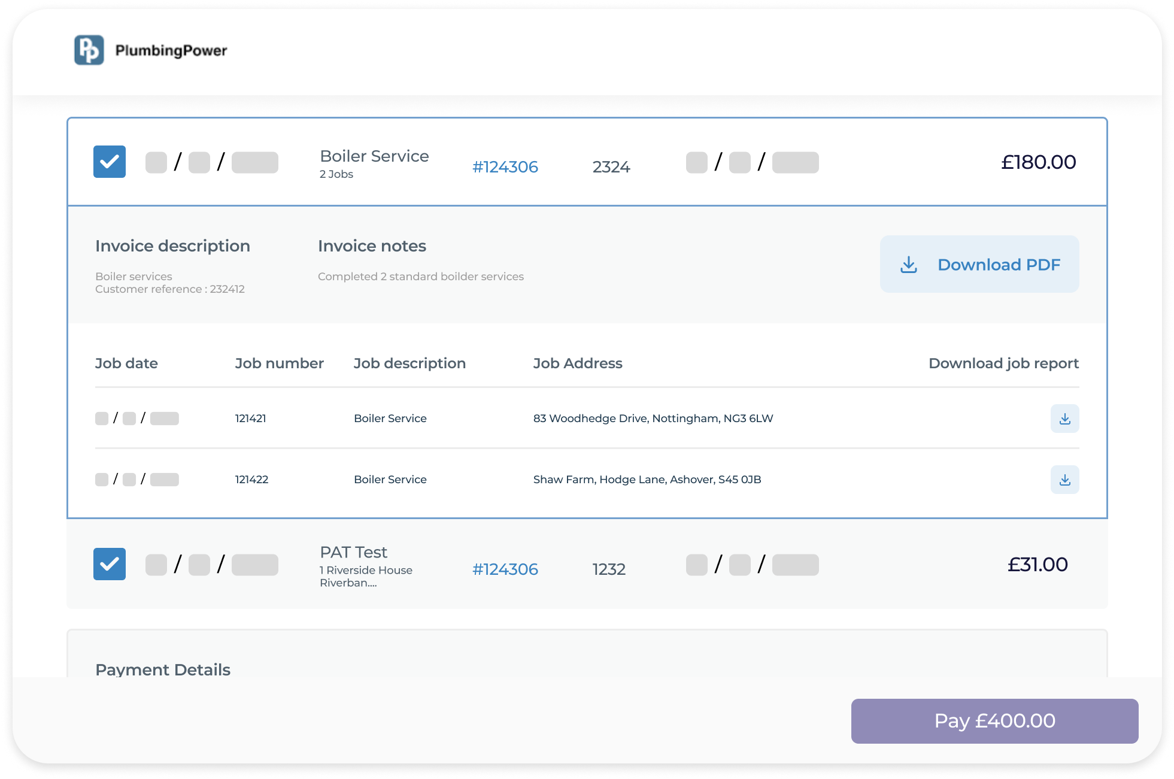Click the Job date column header

tap(126, 363)
